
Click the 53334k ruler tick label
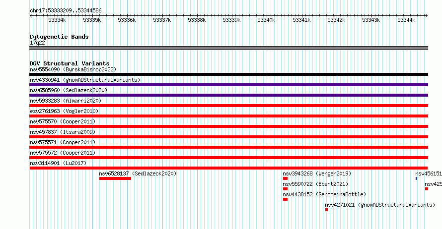(x=57, y=20)
